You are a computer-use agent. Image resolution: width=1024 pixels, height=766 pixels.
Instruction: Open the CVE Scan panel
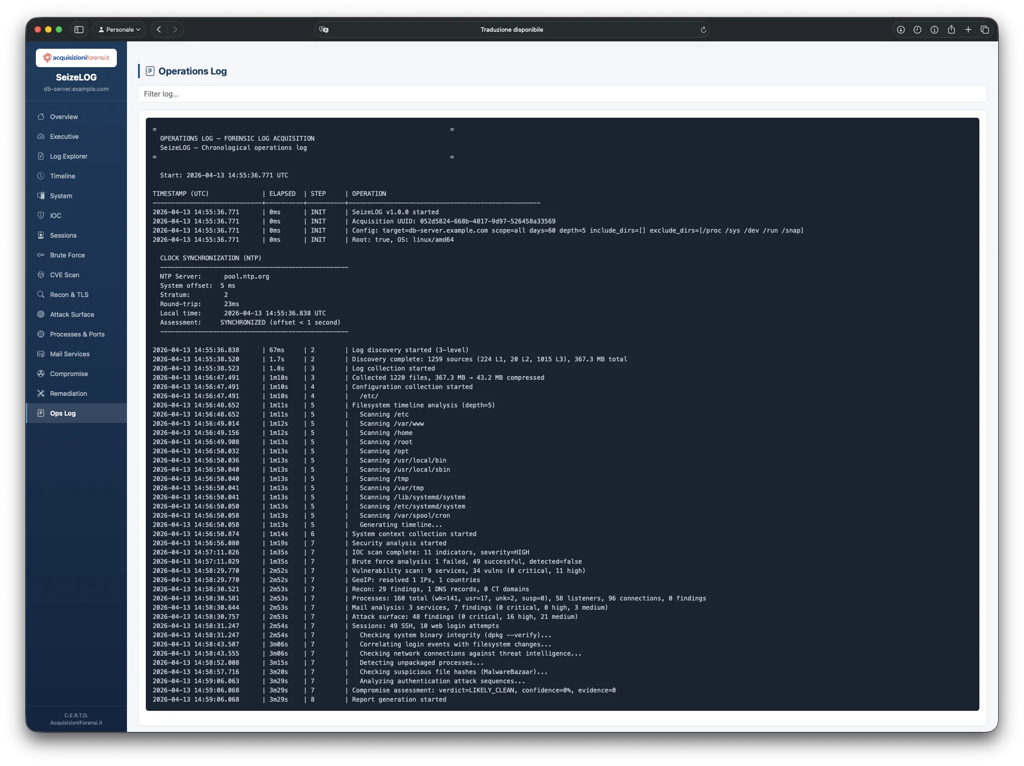(42, 275)
